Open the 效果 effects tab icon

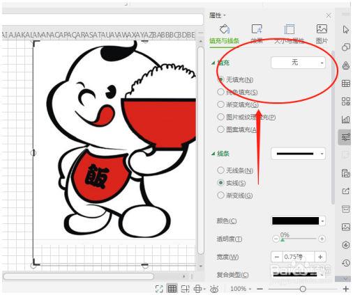point(257,29)
